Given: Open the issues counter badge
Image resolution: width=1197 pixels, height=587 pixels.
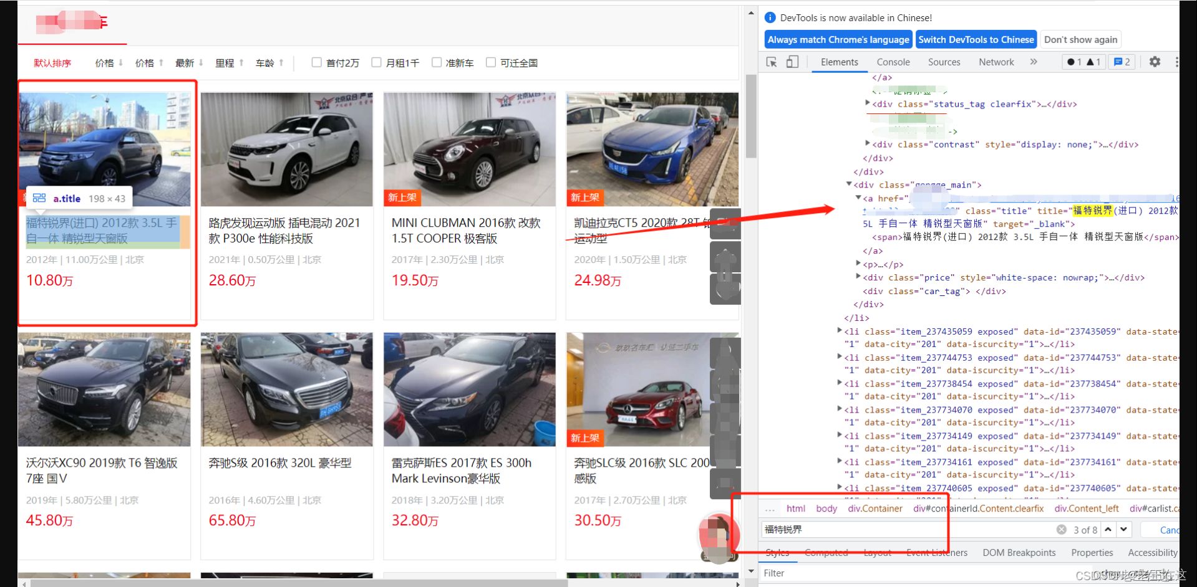Looking at the screenshot, I should click(1122, 62).
